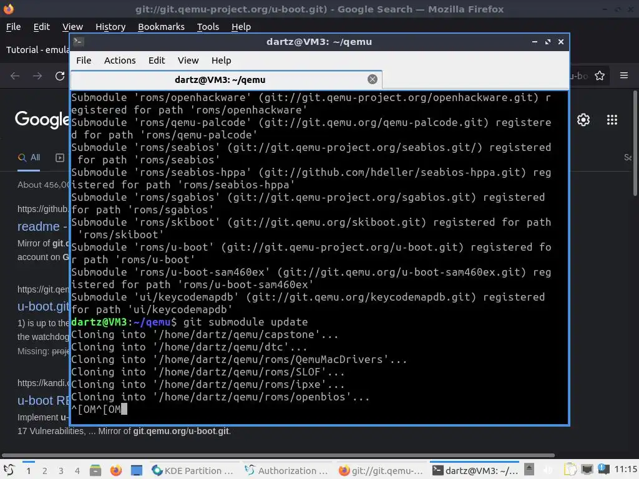Go back in Firefox
639x479 pixels.
15,75
